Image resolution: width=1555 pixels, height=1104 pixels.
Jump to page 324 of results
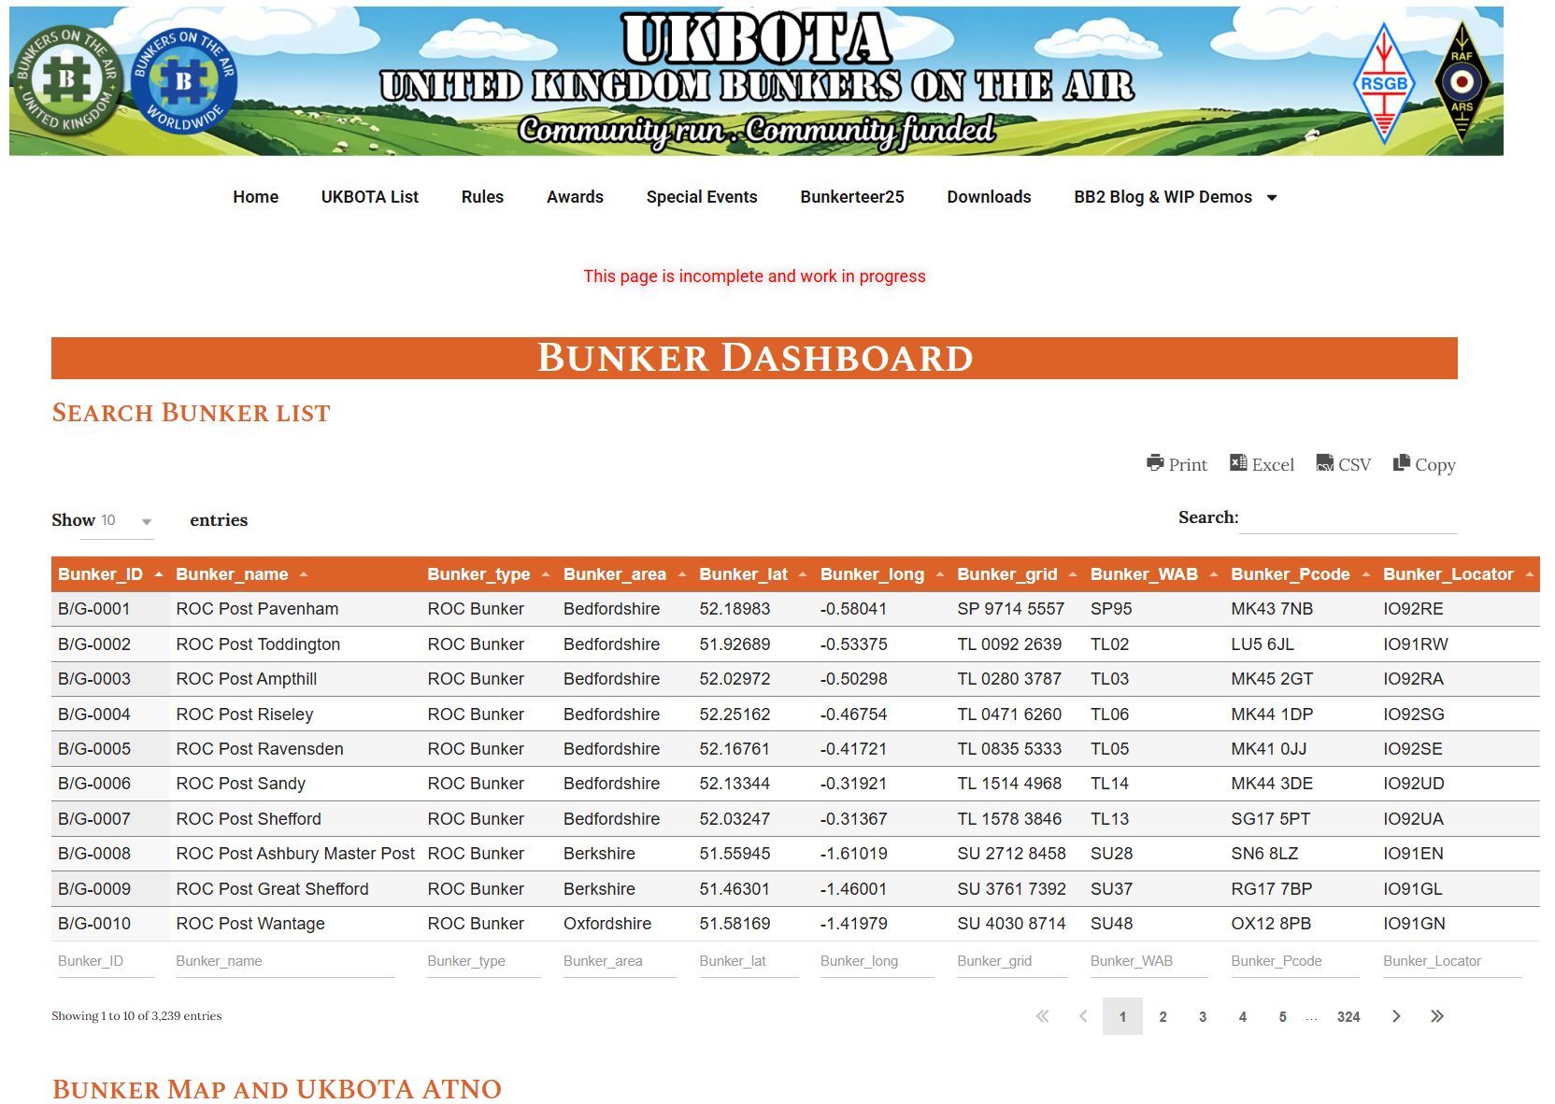click(x=1348, y=1016)
